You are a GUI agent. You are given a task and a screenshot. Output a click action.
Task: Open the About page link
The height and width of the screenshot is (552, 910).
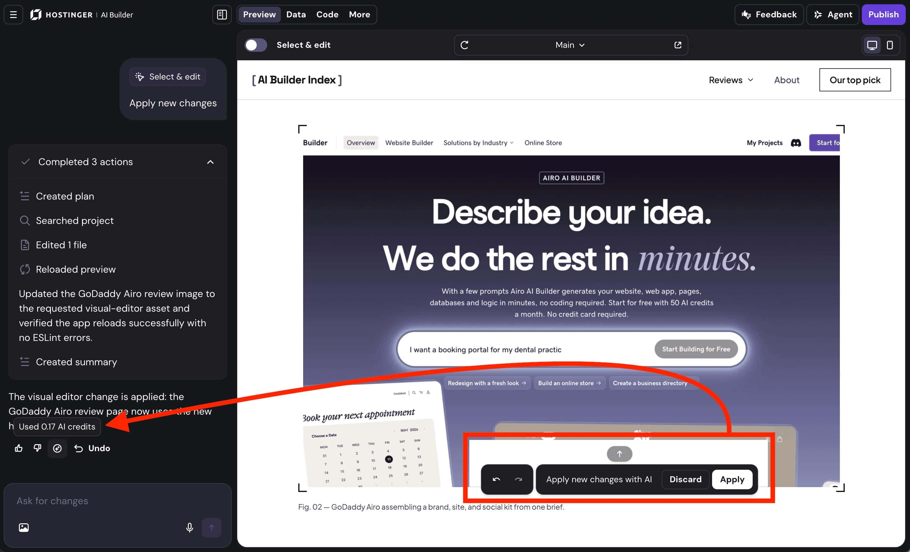(x=787, y=80)
